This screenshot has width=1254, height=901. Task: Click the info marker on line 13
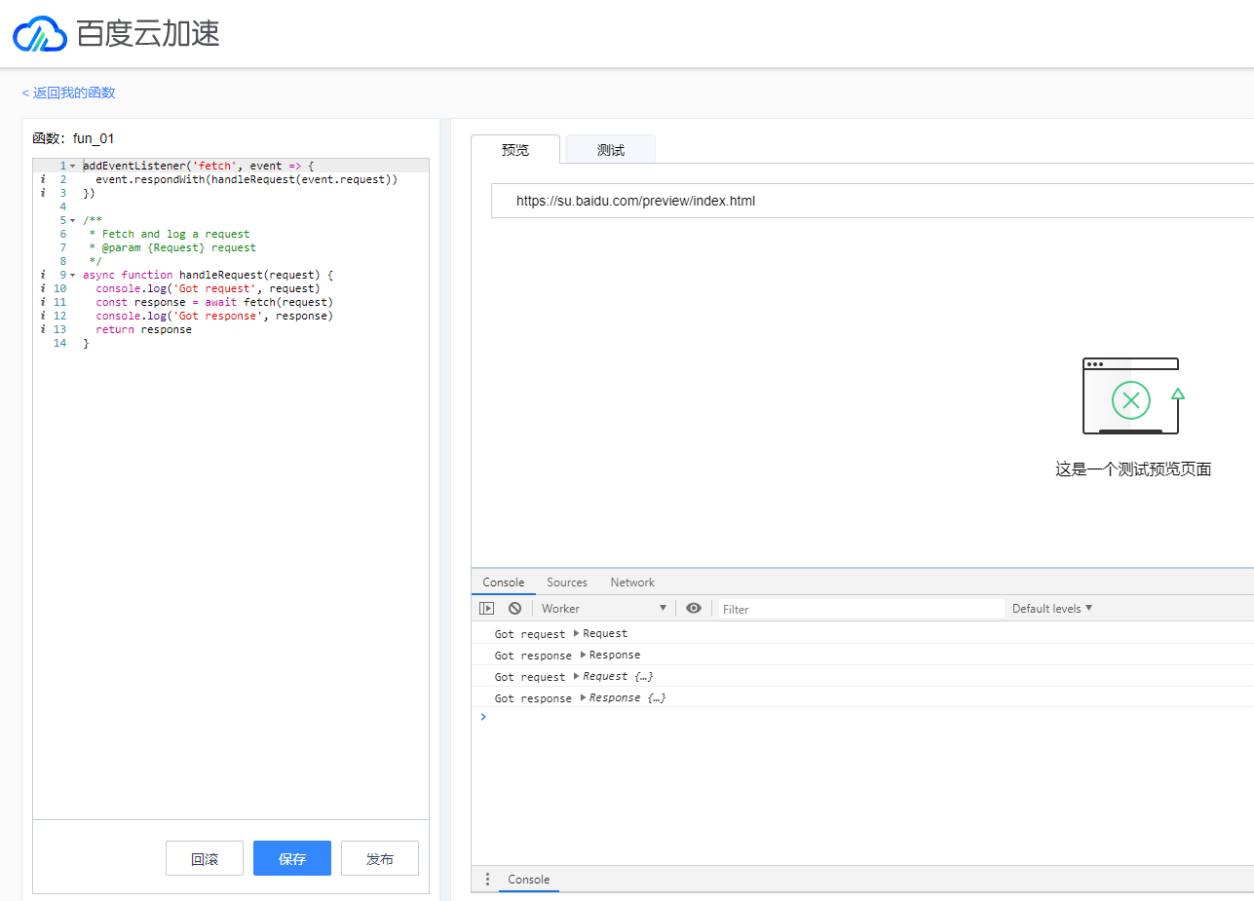coord(42,330)
